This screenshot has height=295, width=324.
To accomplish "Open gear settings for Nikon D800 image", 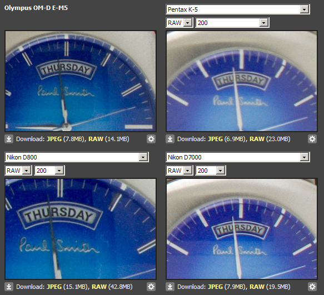I will 151,287.
